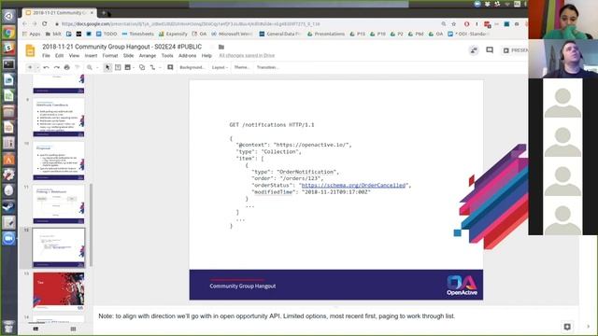Open the Explore button at bottom right

pos(567,327)
